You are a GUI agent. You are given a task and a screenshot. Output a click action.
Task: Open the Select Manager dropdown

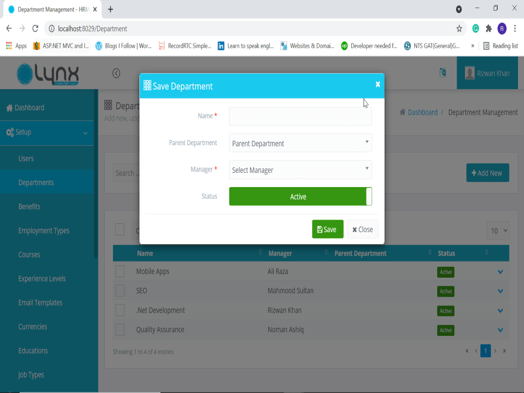300,170
